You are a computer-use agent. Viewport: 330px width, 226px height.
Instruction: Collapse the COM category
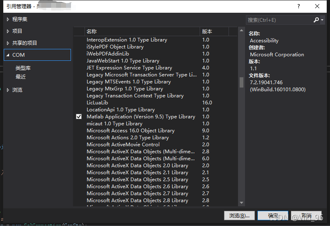click(8, 55)
